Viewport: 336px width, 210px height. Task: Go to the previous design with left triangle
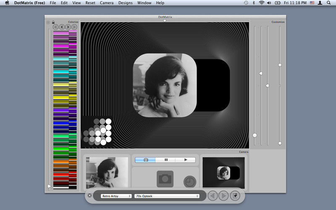[x=213, y=196]
